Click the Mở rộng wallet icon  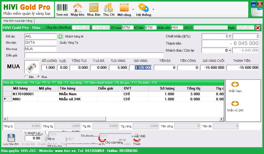click(124, 7)
